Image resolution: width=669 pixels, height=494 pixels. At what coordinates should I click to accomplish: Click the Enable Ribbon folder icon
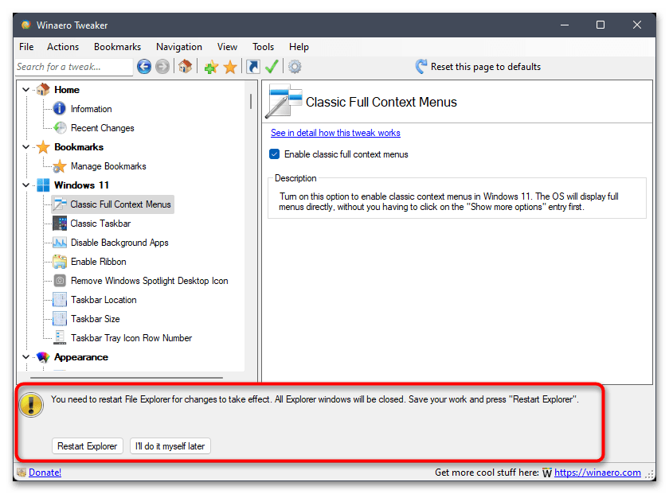pyautogui.click(x=59, y=262)
